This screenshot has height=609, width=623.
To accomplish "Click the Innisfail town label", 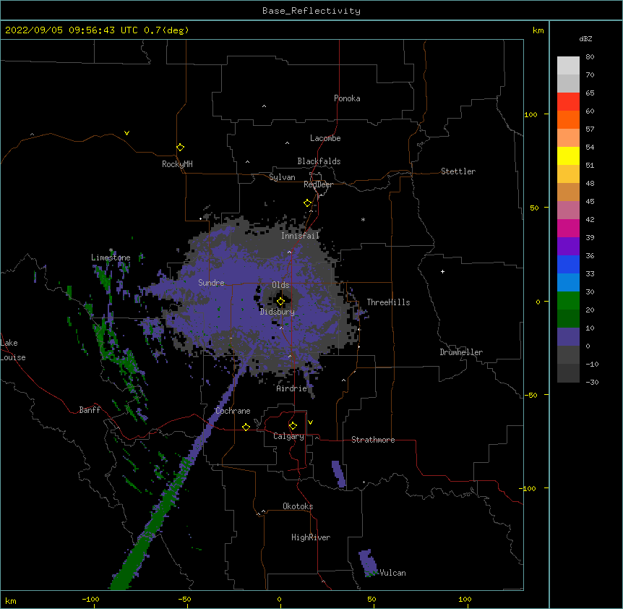I will 300,236.
